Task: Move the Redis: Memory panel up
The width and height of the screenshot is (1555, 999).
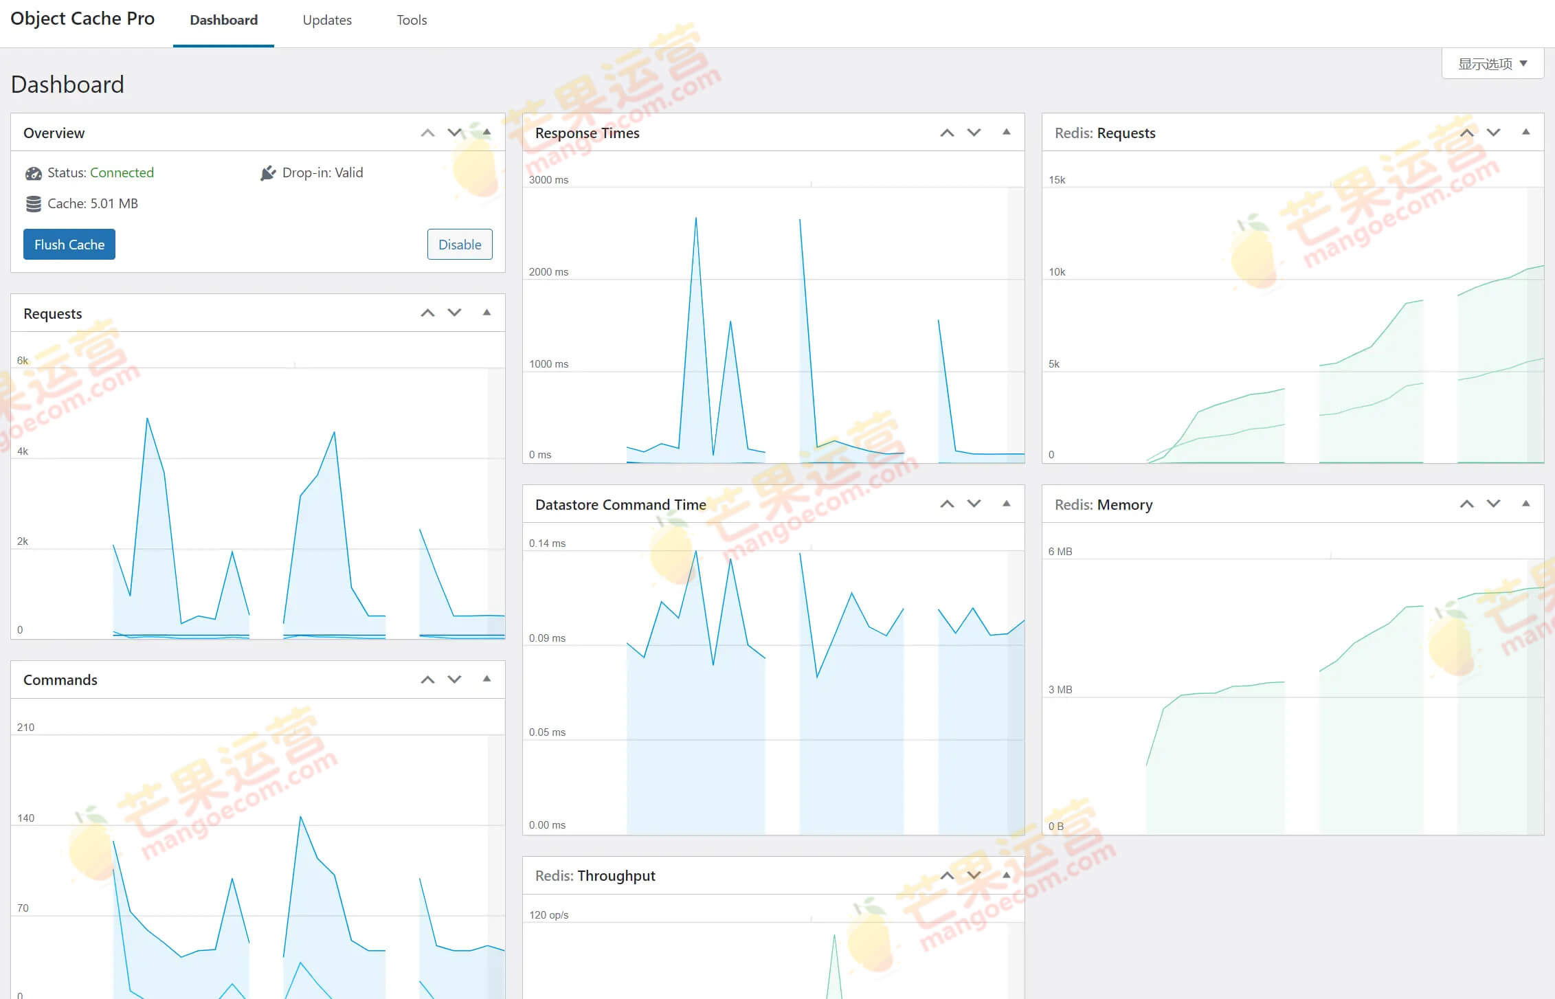Action: [x=1466, y=504]
